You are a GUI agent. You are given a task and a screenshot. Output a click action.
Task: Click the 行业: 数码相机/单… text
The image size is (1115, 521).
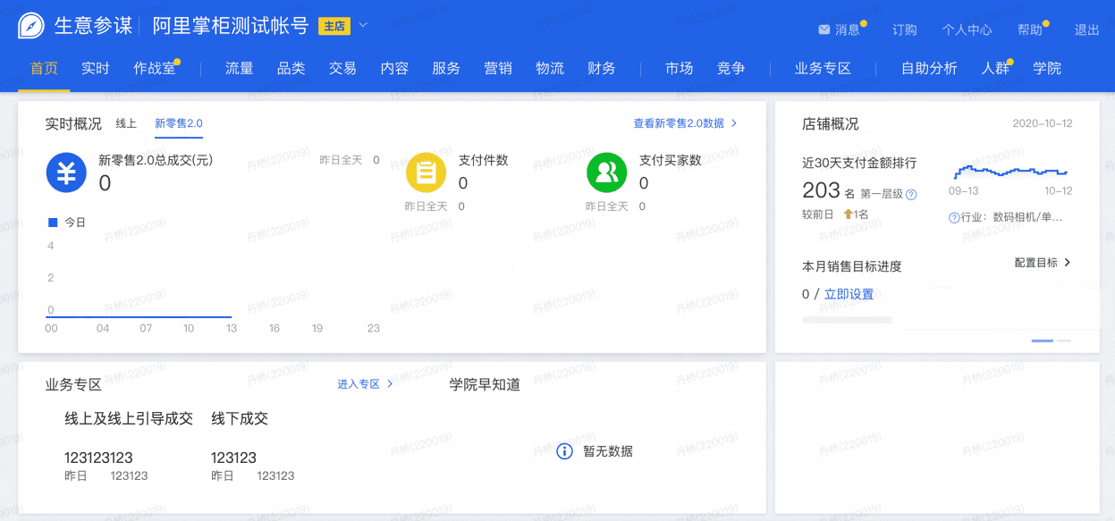[x=1011, y=217]
